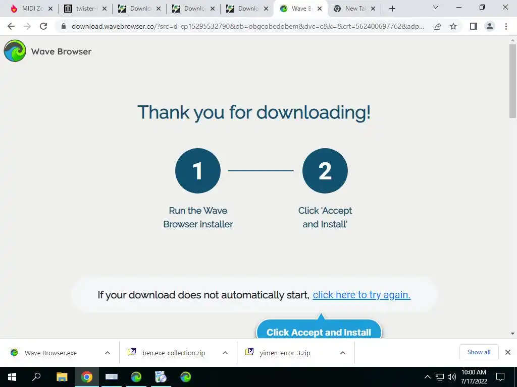Go back to the previous page

[11, 26]
